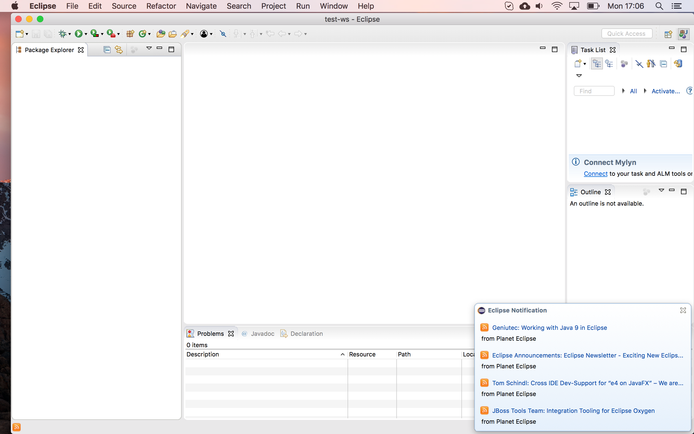Toggle Skip All Breakpoints
694x434 pixels.
tap(223, 34)
